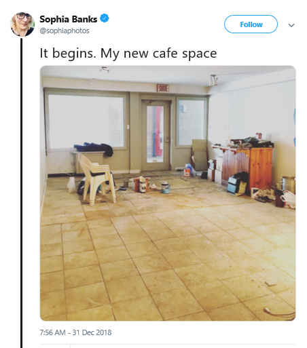The width and height of the screenshot is (307, 348).
Task: Follow Sophia Banks
Action: (x=251, y=24)
